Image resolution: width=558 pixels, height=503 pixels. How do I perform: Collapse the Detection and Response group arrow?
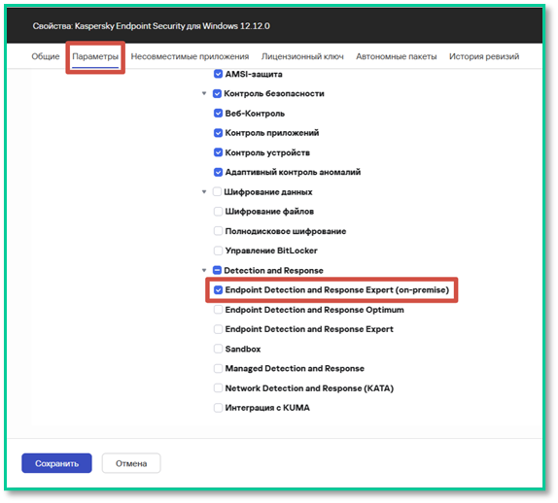point(204,270)
